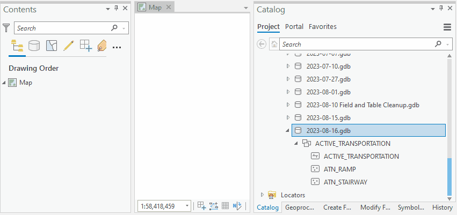
Task: Pin the Contents pane with auto-hide icon
Action: click(116, 8)
